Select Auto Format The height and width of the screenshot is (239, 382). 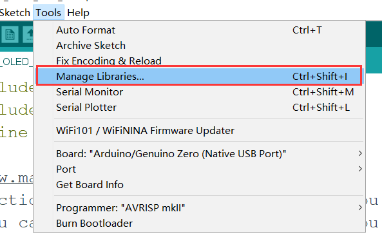point(199,30)
